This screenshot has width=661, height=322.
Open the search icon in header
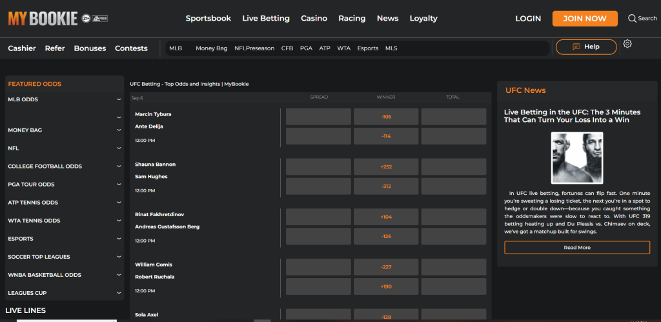point(632,18)
